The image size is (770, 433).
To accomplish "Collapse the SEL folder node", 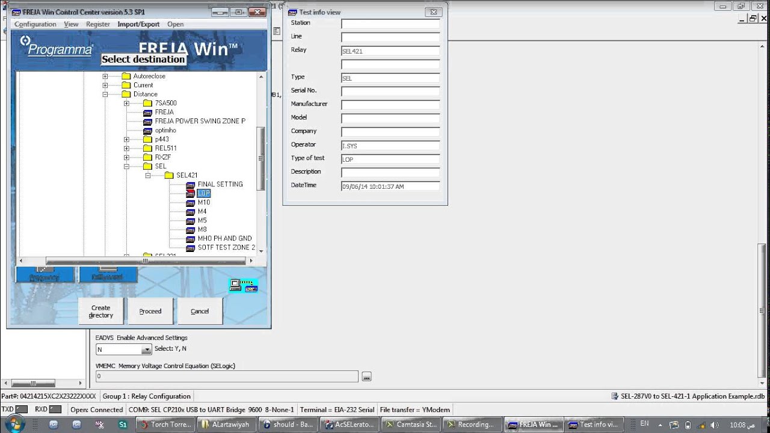I will pos(126,167).
